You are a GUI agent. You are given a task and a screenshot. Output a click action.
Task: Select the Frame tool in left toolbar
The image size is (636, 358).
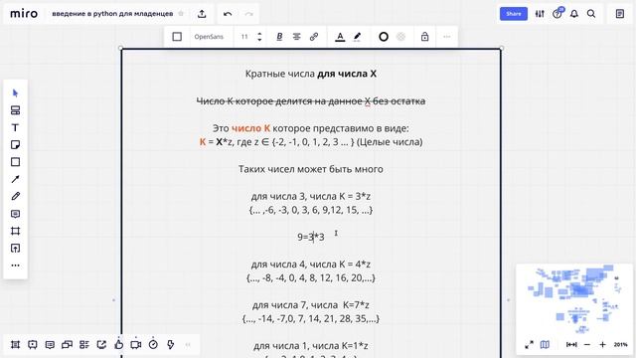click(16, 231)
